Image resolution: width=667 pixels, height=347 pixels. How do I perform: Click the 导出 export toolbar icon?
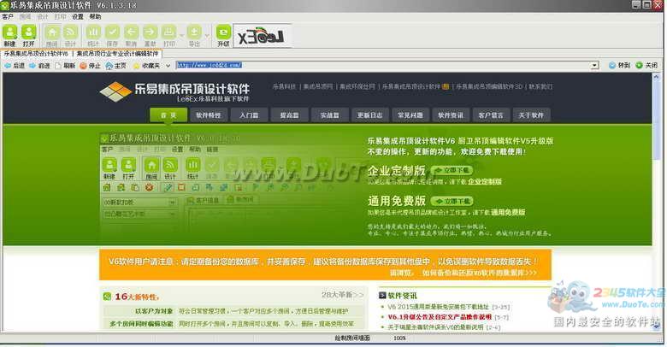point(194,36)
